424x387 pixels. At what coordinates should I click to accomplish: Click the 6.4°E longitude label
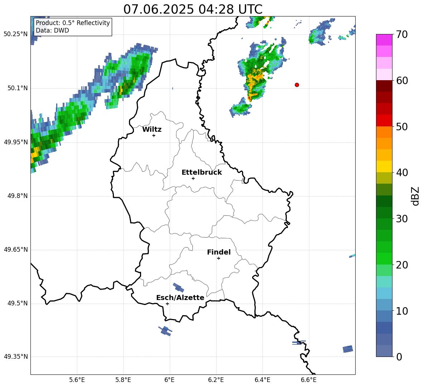pyautogui.click(x=262, y=380)
